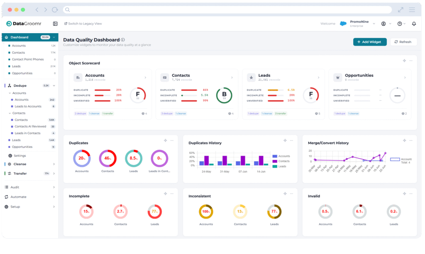Click the Salesforce cloud icon
Image resolution: width=425 pixels, height=254 pixels.
click(343, 24)
